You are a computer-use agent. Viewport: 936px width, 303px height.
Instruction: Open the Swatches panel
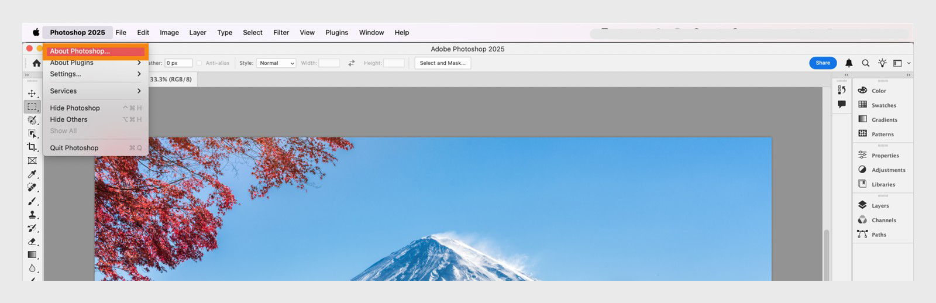[x=883, y=105]
